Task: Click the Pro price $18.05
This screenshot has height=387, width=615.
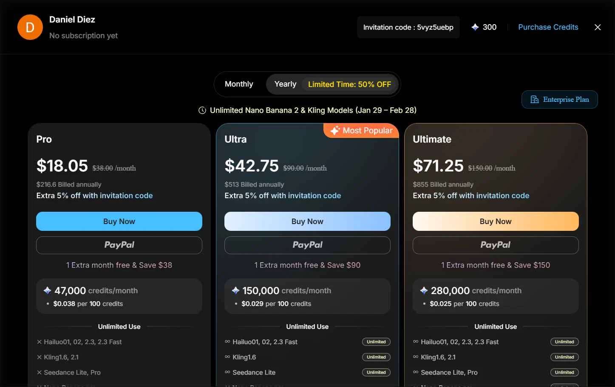Action: pyautogui.click(x=62, y=165)
